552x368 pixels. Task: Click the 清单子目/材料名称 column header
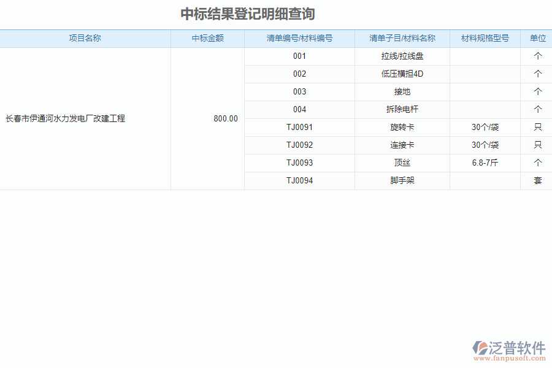tap(402, 37)
